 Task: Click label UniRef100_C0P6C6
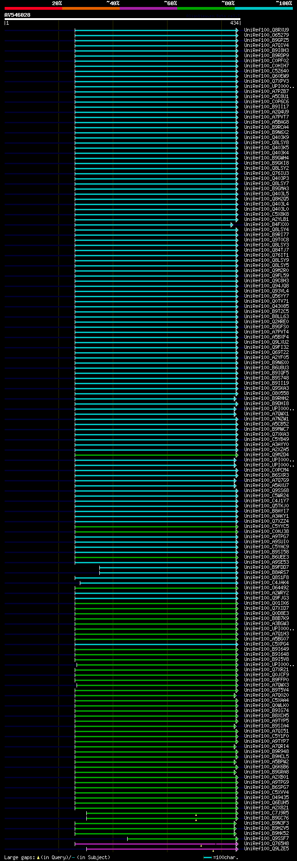(x=266, y=101)
